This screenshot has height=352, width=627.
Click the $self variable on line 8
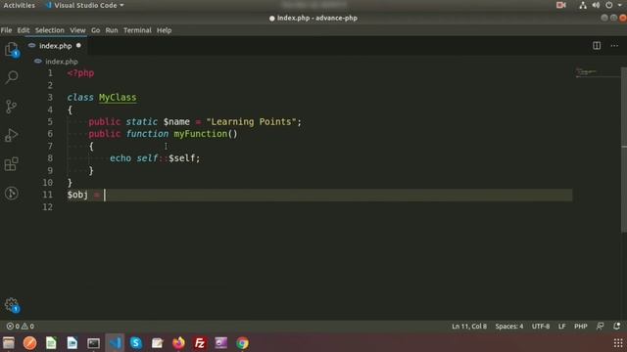pyautogui.click(x=181, y=158)
